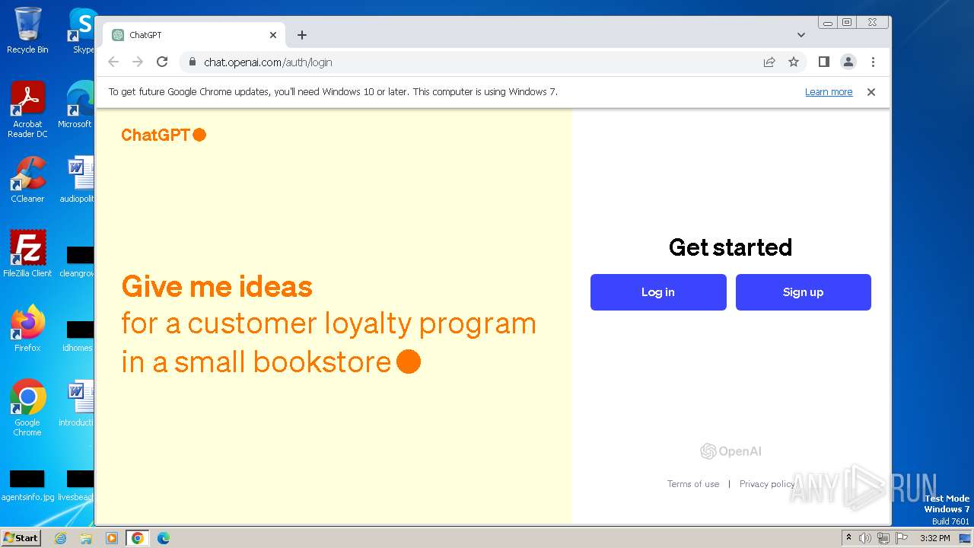Launch Windows Media Player from the taskbar
Screen dimensions: 974x548
click(112, 538)
